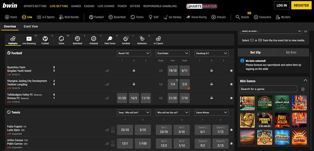Screen dimensions: 314x151
Task: Show the Highlights live filter
Action: [x=13, y=40]
